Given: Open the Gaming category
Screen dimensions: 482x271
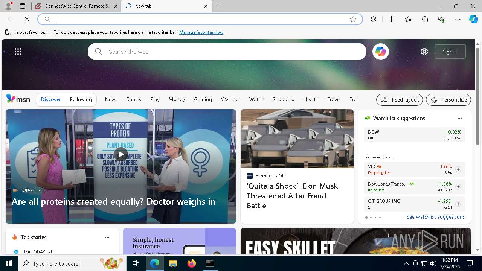Looking at the screenshot, I should pos(203,99).
